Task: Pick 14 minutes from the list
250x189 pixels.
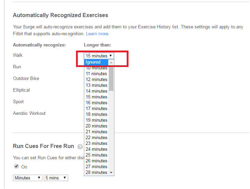Action: pos(97,91)
